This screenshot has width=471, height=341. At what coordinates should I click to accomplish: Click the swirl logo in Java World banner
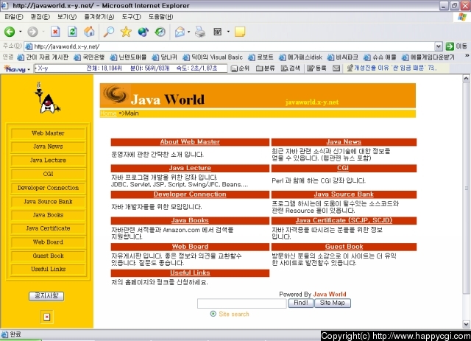116,94
